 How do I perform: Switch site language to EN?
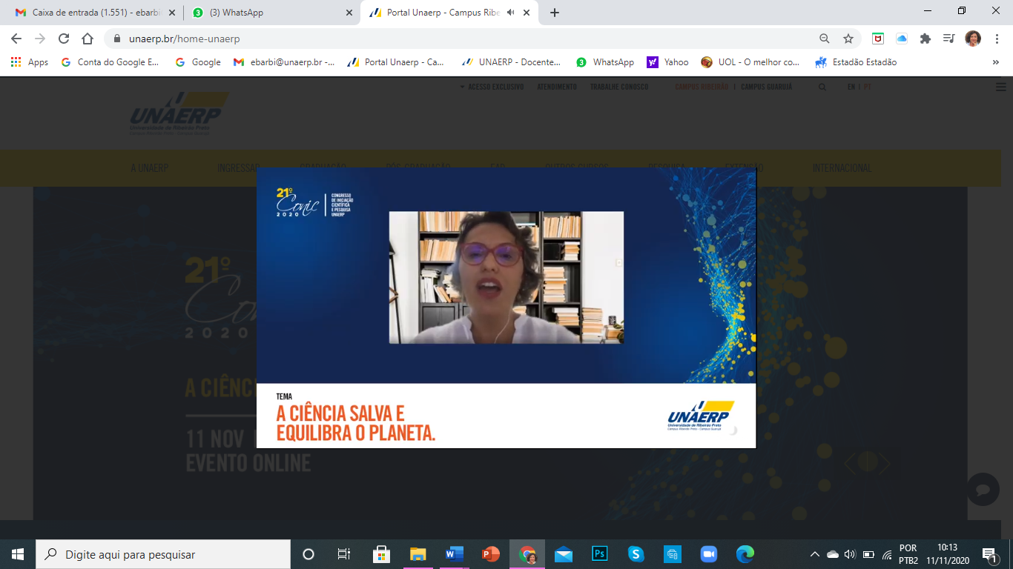851,87
